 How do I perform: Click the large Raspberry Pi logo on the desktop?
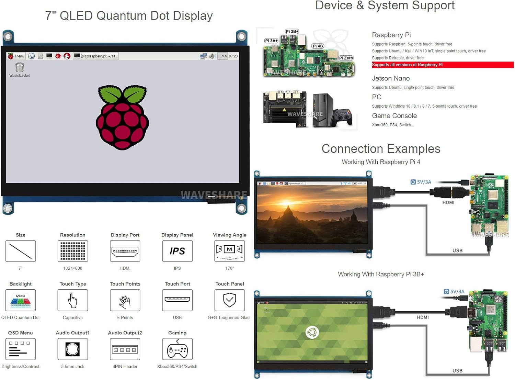[x=123, y=118]
